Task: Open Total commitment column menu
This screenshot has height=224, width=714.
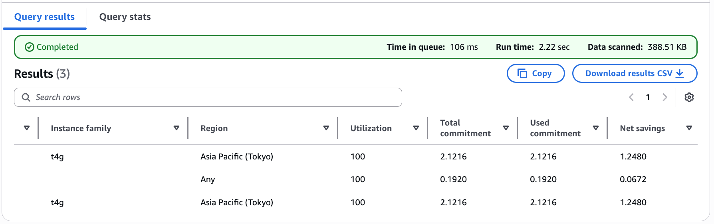Action: point(506,128)
